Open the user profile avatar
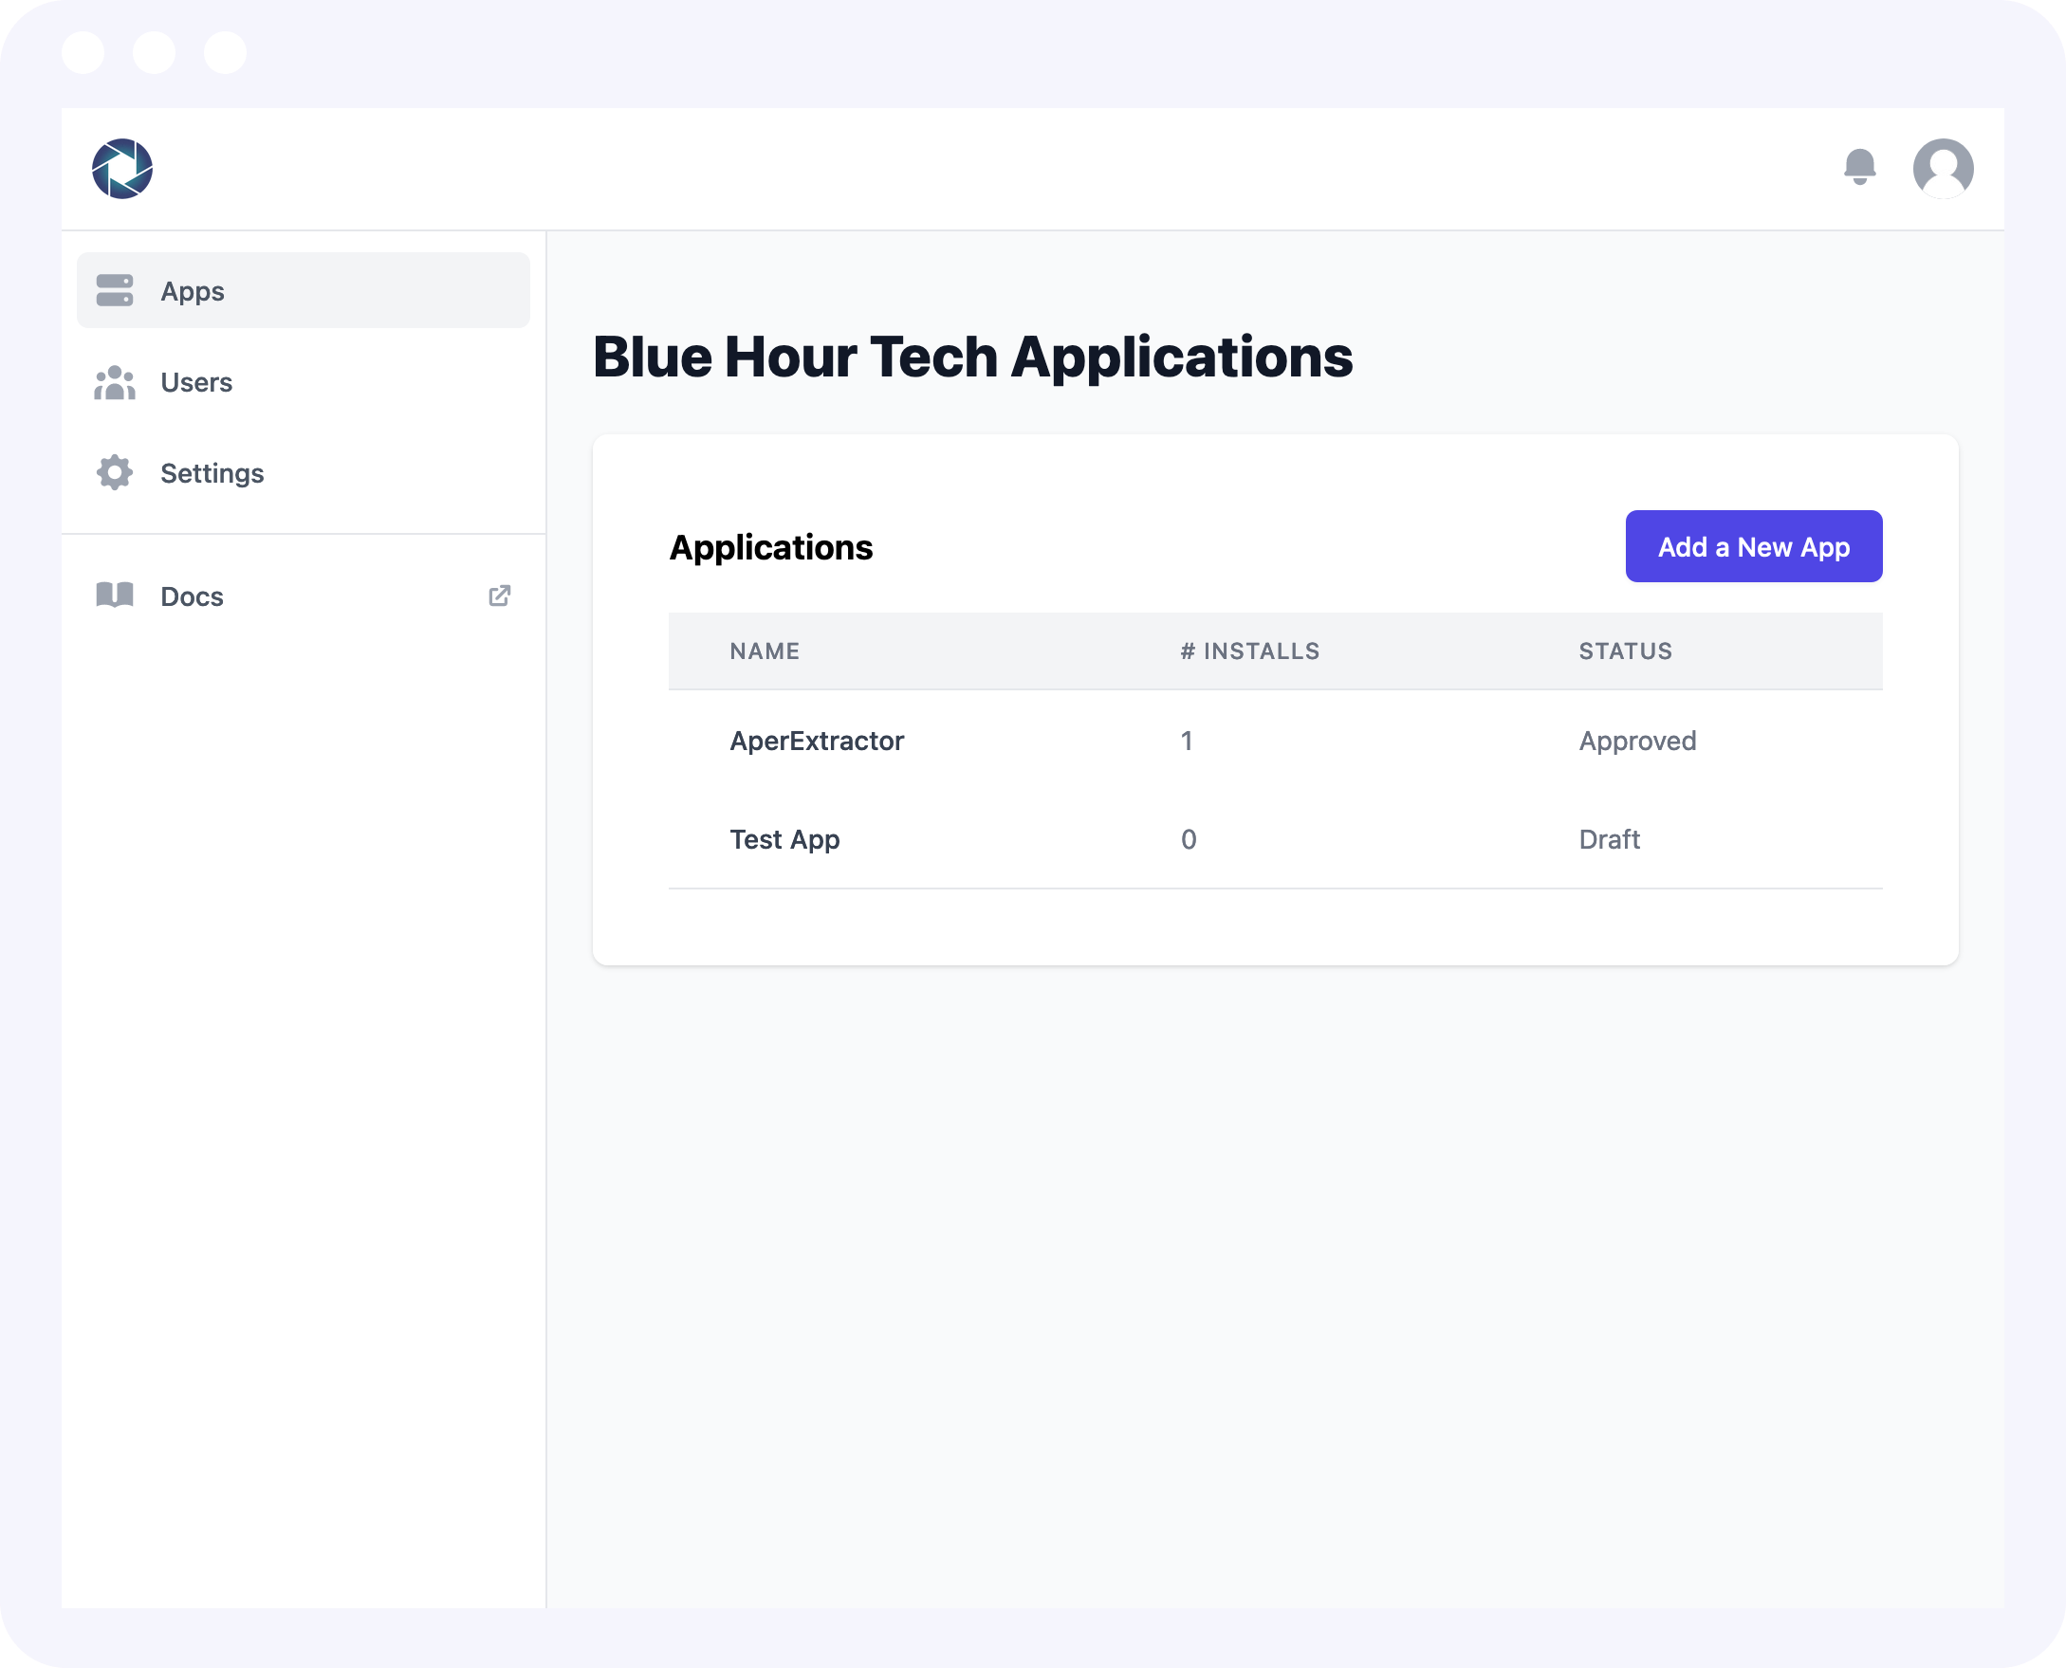This screenshot has width=2066, height=1668. coord(1942,169)
